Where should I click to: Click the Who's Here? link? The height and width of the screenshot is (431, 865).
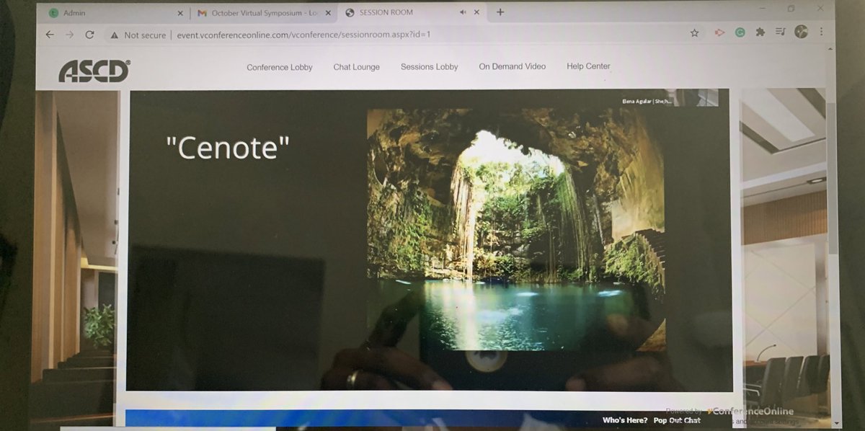tap(624, 420)
